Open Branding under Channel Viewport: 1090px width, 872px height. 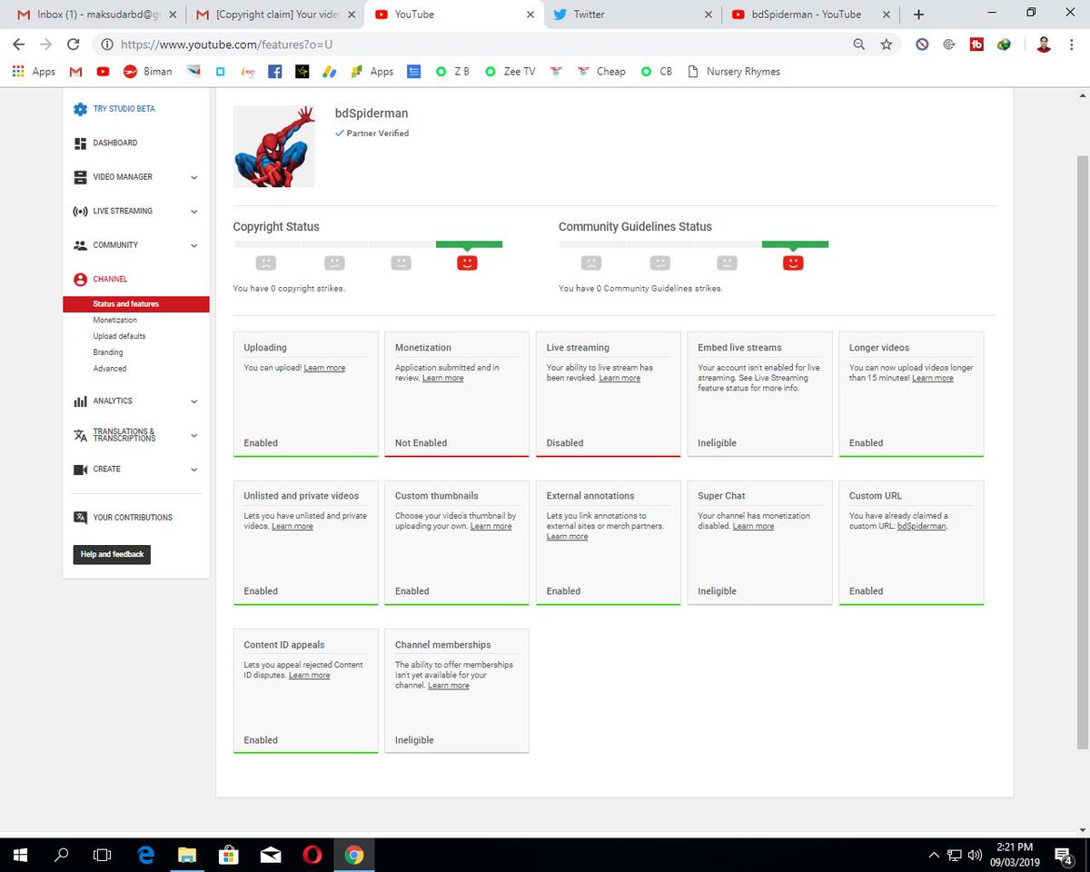tap(108, 352)
